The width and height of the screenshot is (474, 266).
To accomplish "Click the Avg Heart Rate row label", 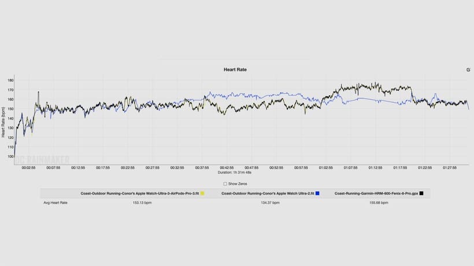I will (x=56, y=203).
